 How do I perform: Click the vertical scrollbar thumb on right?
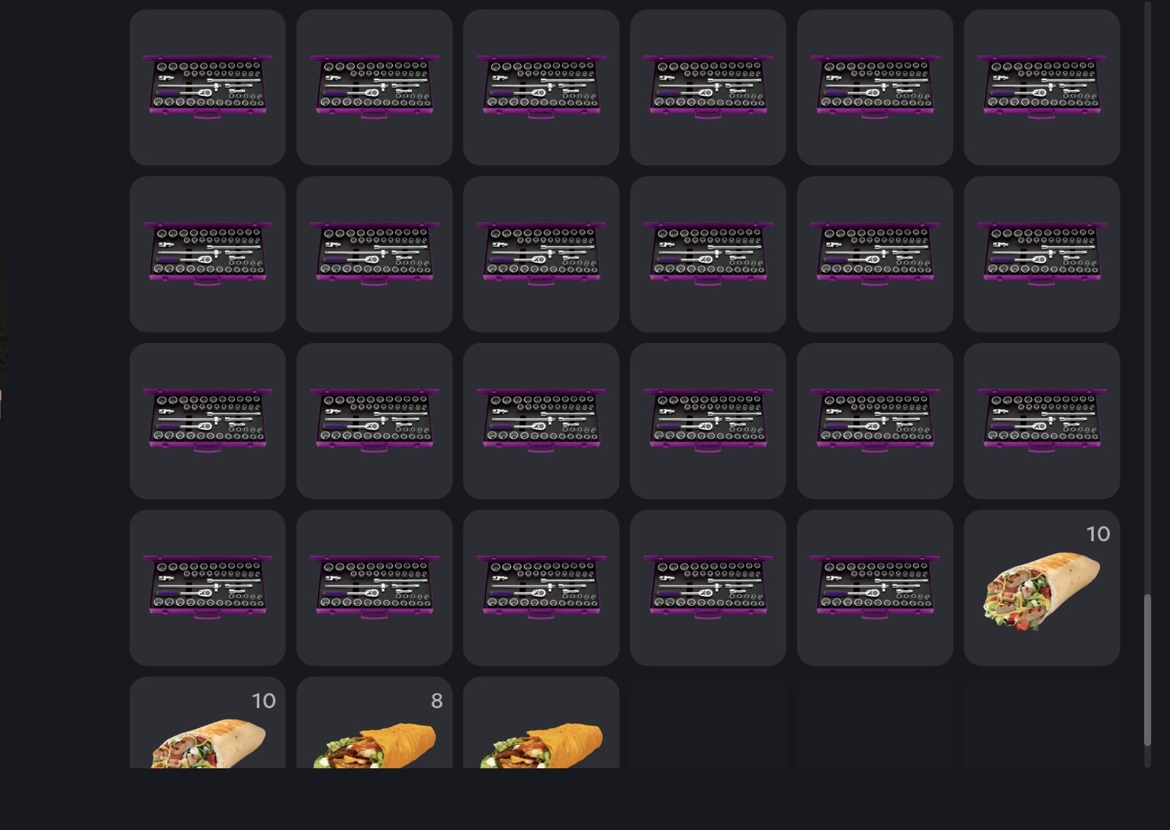coord(1147,670)
